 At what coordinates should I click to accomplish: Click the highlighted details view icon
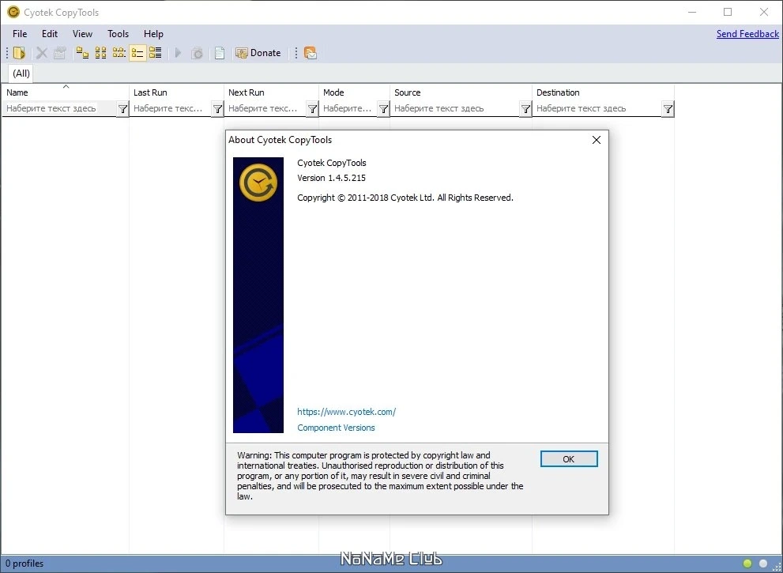pos(137,53)
